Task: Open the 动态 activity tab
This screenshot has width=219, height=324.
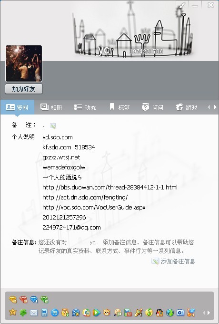Action: [x=85, y=107]
